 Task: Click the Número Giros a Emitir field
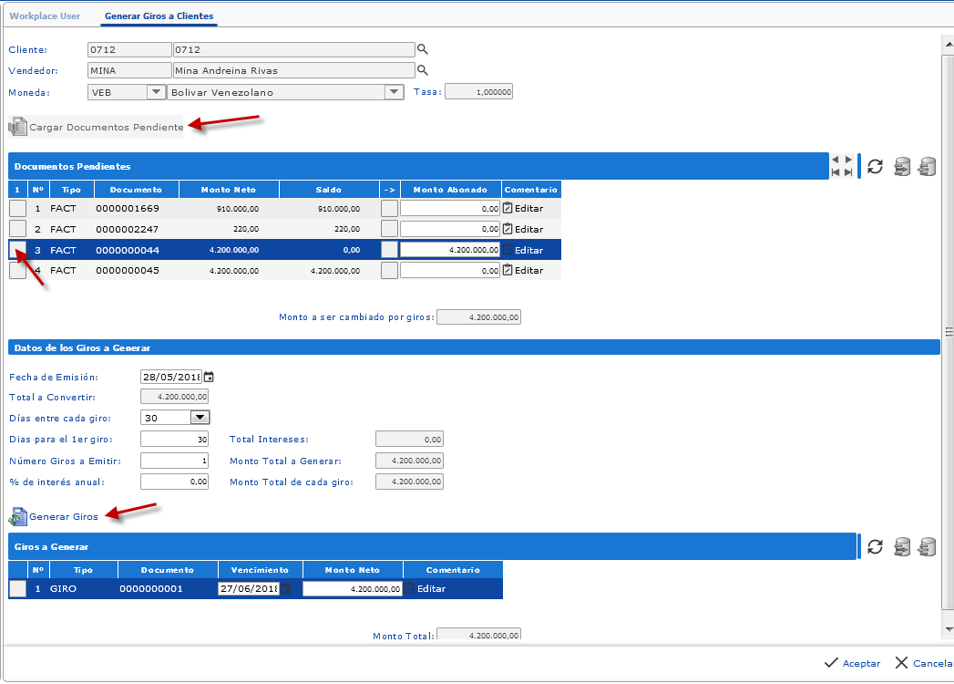[175, 461]
